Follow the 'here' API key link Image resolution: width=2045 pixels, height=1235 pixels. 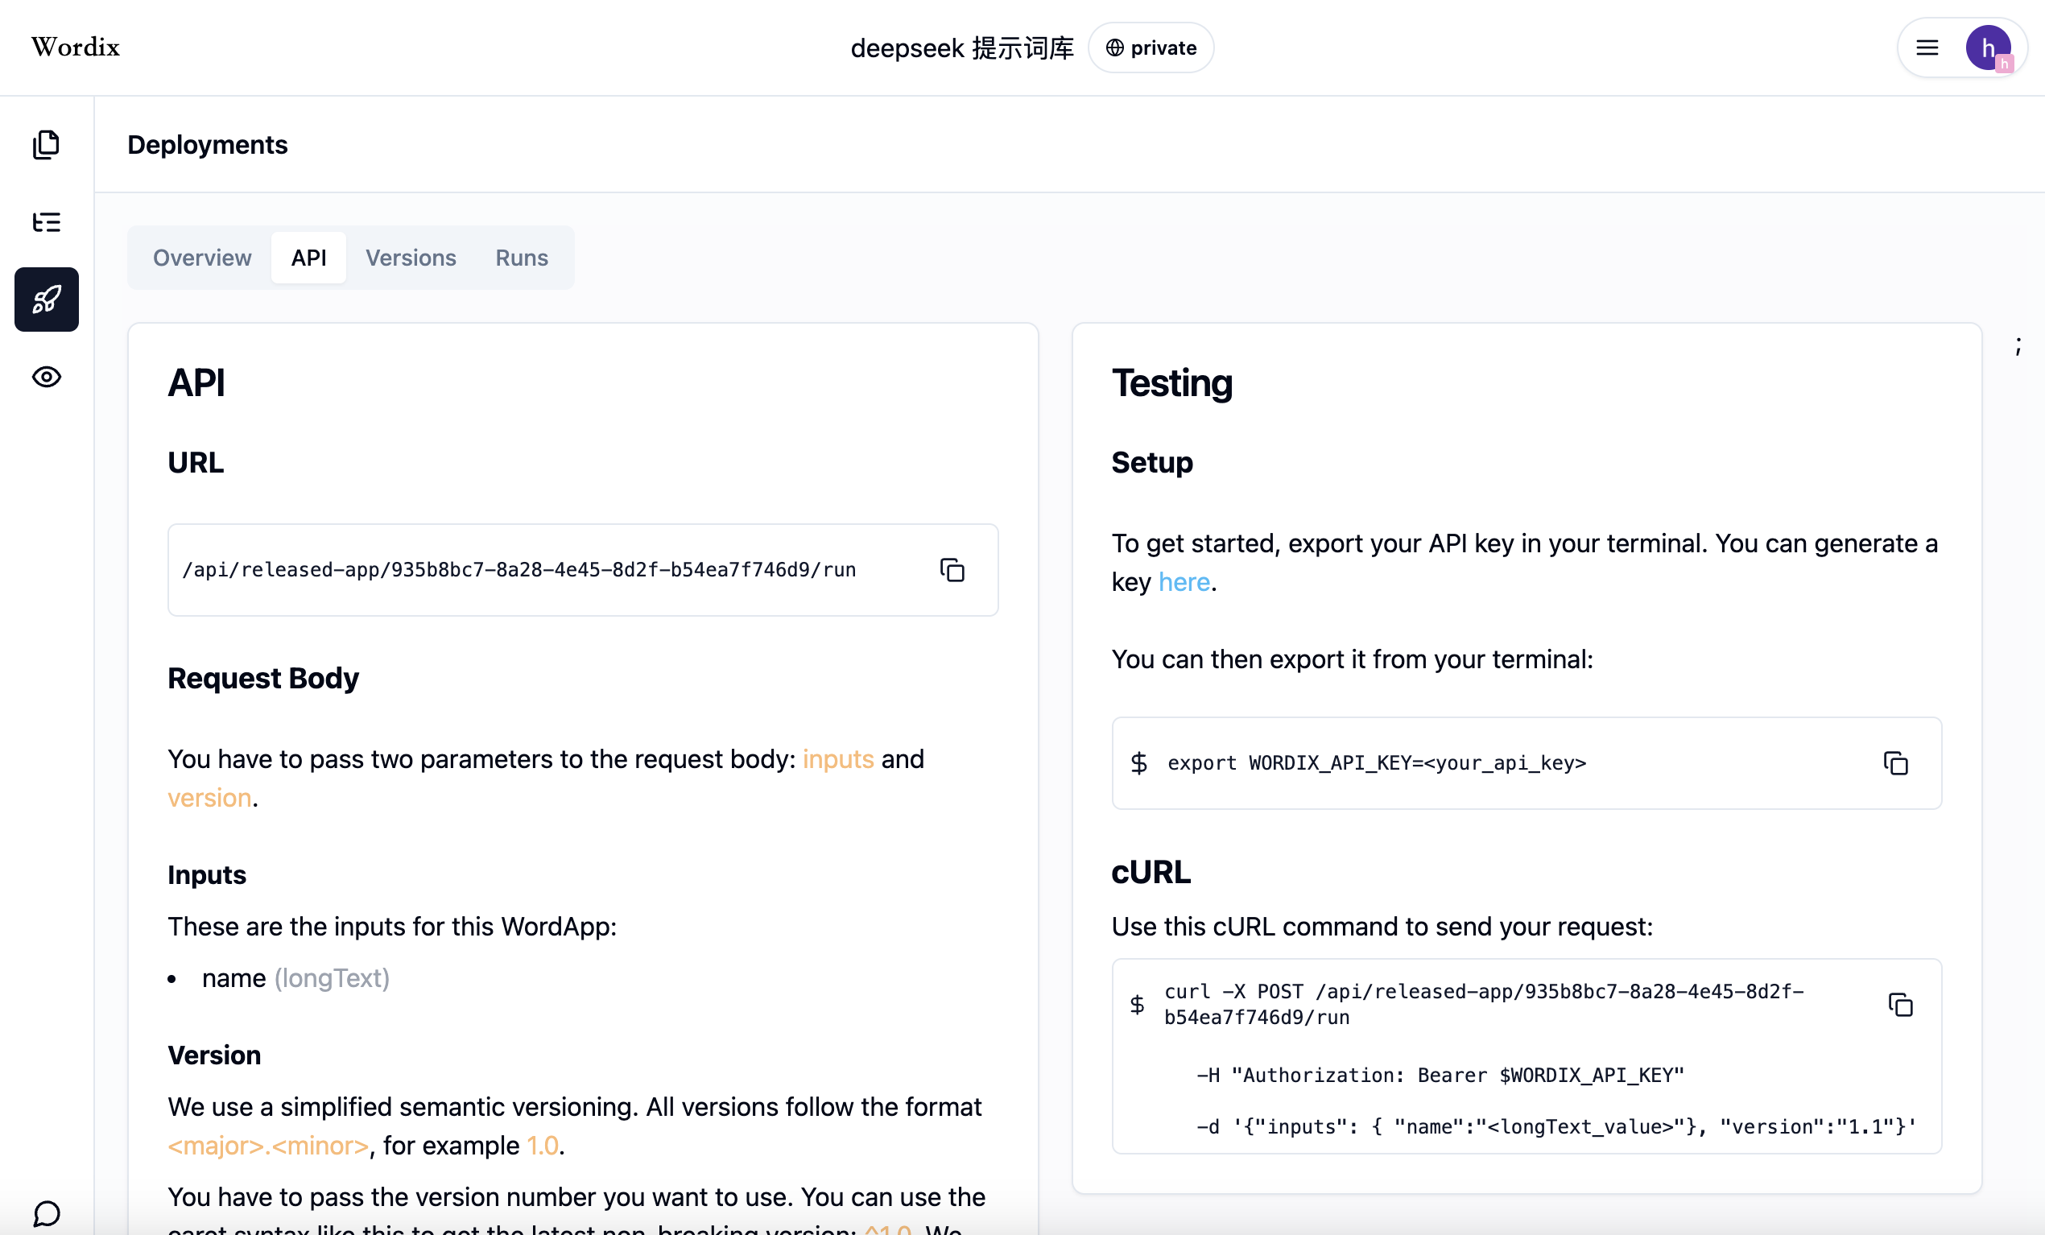[1184, 583]
